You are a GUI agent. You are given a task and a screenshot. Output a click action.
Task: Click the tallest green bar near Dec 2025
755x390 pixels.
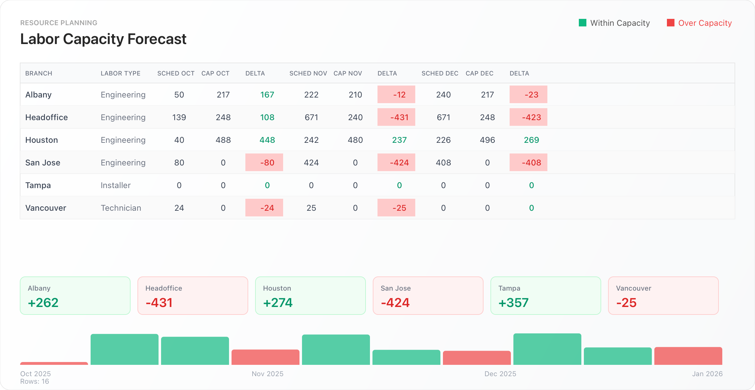[x=547, y=349]
